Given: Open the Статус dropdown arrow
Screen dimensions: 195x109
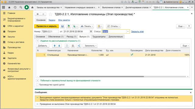Looking at the screenshot, I should pos(128,31).
